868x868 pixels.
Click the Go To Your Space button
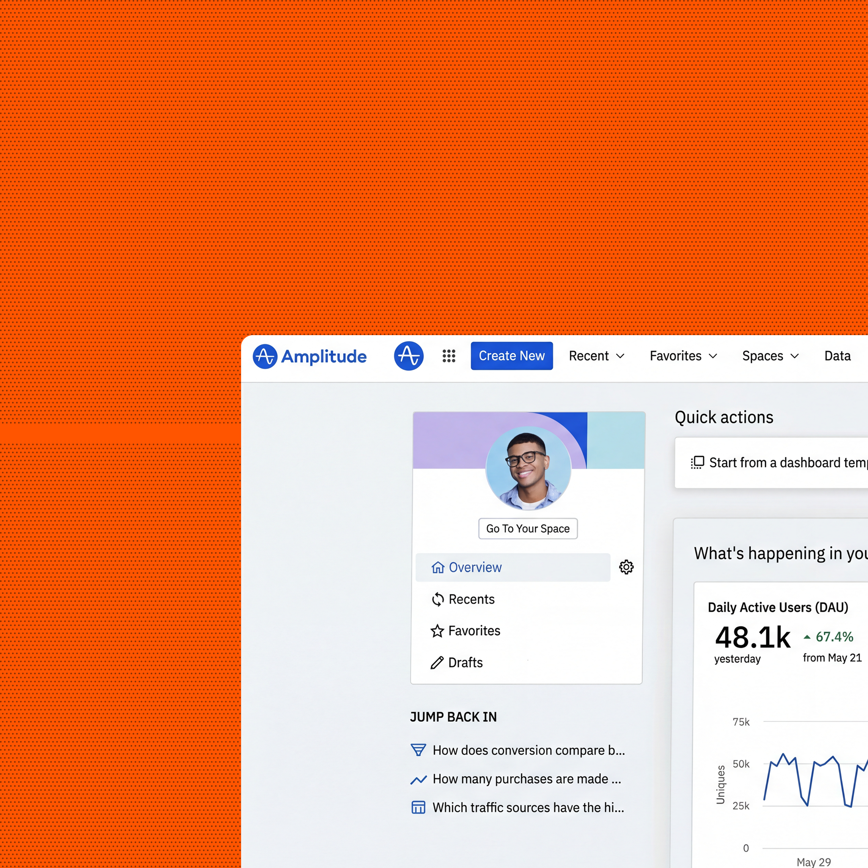[x=528, y=529]
